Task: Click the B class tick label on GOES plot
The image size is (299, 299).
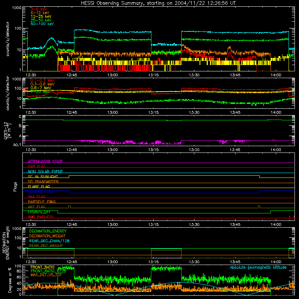Action: pyautogui.click(x=20, y=126)
